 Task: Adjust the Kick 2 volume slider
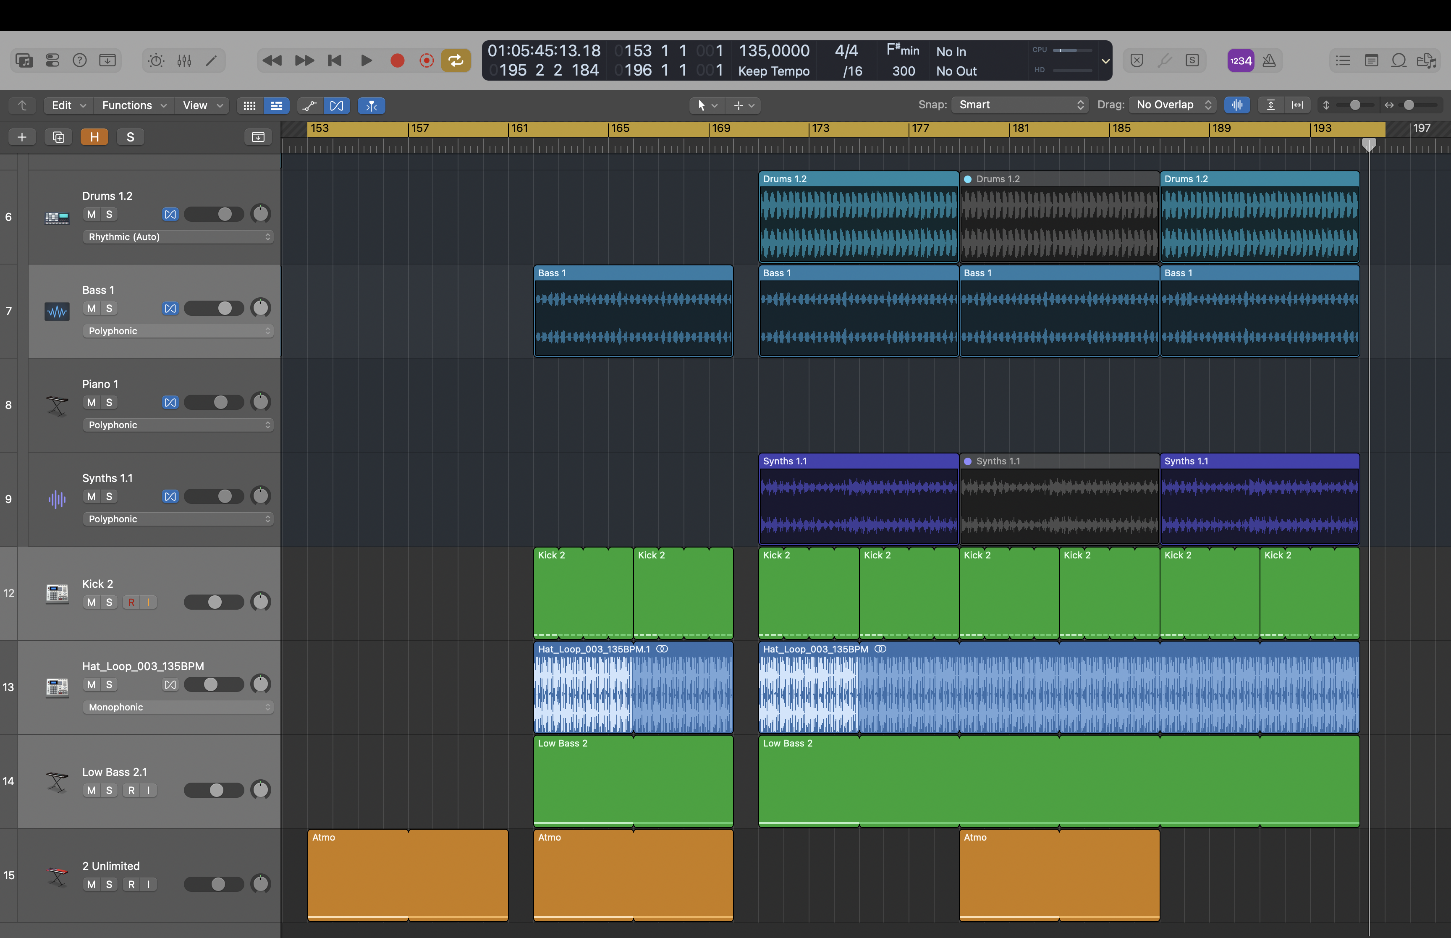(214, 602)
